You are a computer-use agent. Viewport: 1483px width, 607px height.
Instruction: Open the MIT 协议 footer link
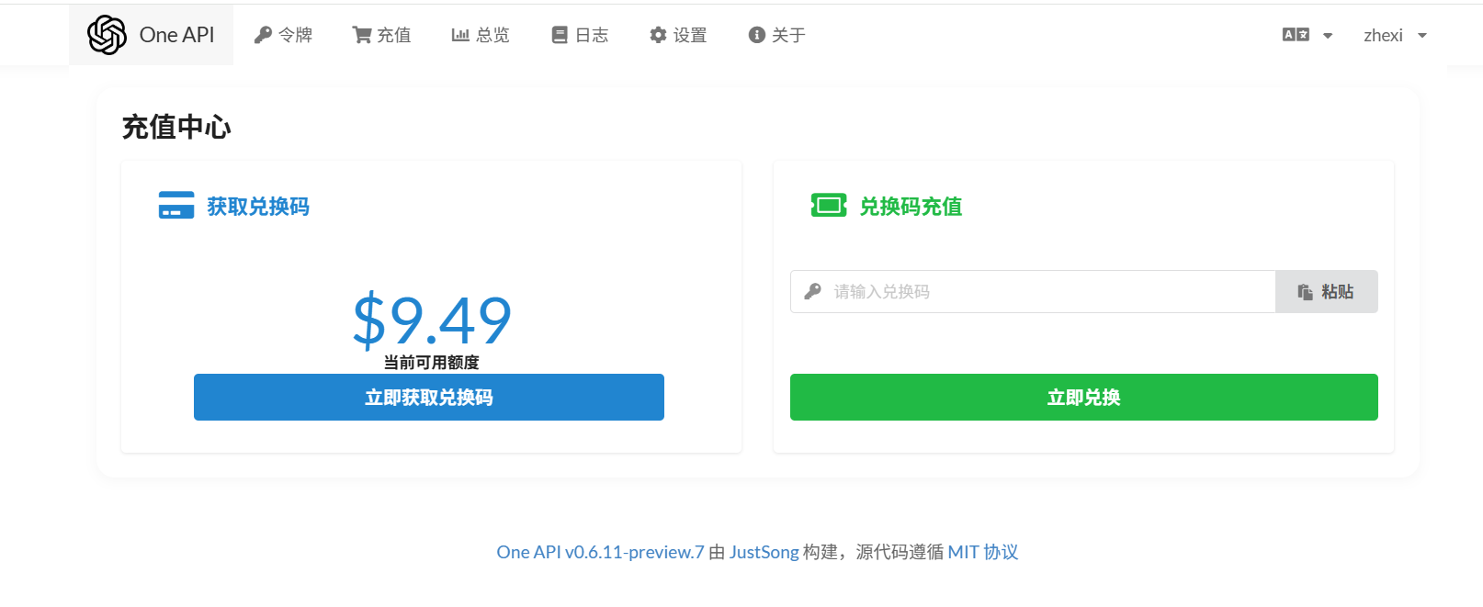tap(982, 552)
